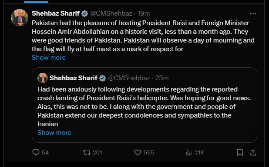Expand quoted tweet with Show more

54,133
